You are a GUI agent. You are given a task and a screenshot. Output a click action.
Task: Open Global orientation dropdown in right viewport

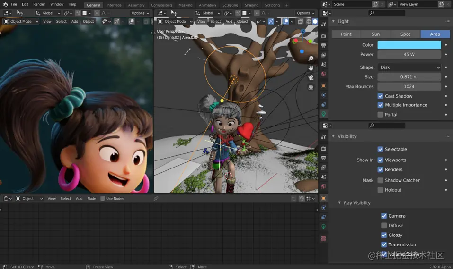(x=208, y=13)
